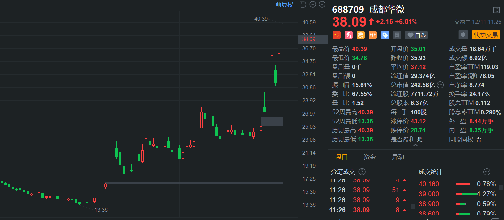Click the China flag market icon
This screenshot has width=504, height=220.
point(336,35)
